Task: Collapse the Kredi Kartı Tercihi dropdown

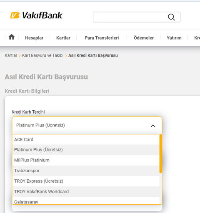Action: [x=87, y=125]
